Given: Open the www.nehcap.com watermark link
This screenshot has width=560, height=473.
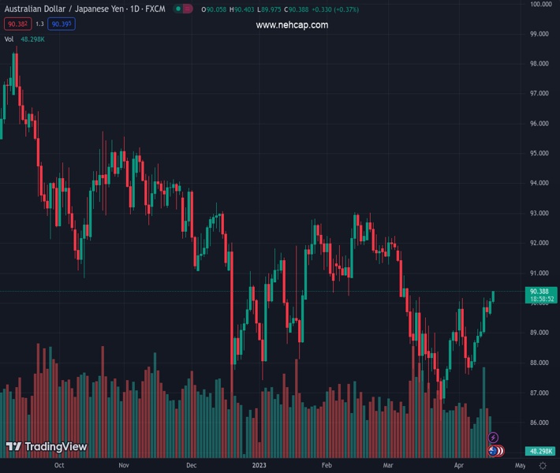Looking at the screenshot, I should click(292, 25).
